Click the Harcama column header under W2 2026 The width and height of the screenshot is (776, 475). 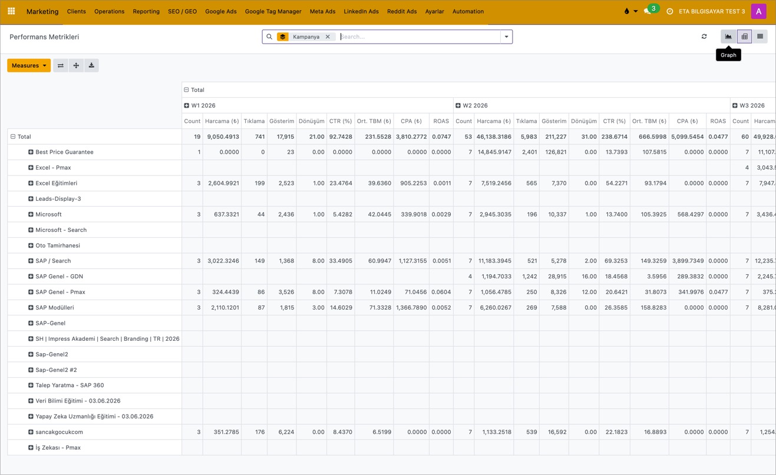[x=494, y=121]
